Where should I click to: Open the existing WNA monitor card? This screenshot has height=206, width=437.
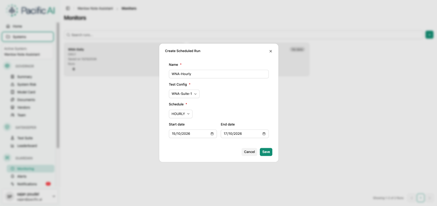[186, 59]
